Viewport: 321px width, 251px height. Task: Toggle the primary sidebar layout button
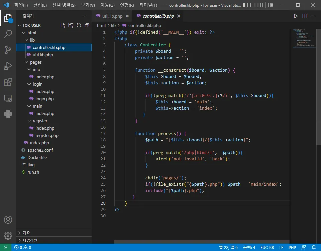pyautogui.click(x=245, y=5)
